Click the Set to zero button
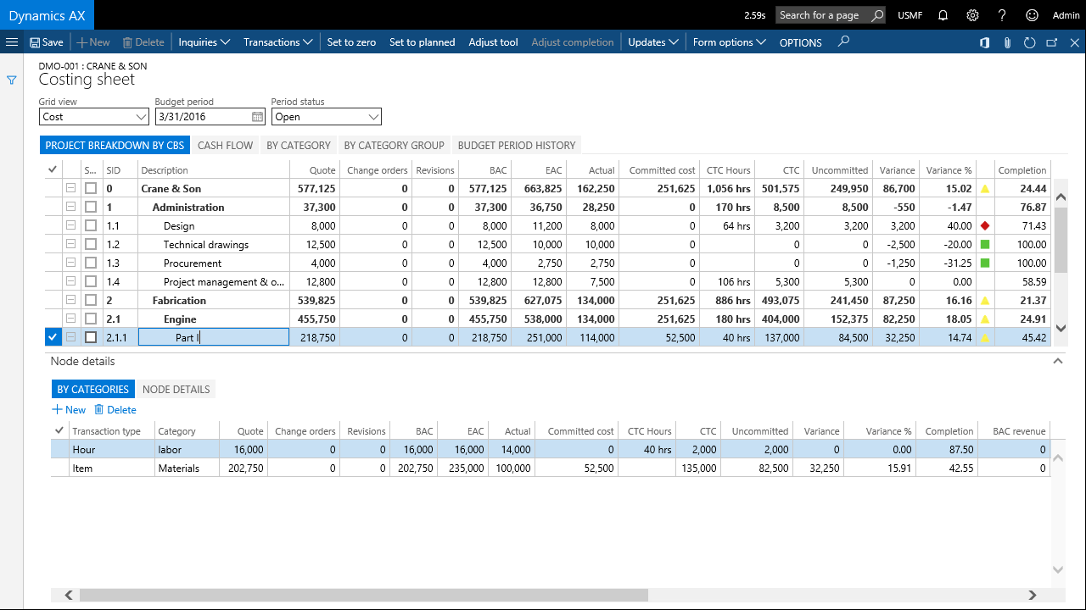This screenshot has height=610, width=1086. pos(351,42)
